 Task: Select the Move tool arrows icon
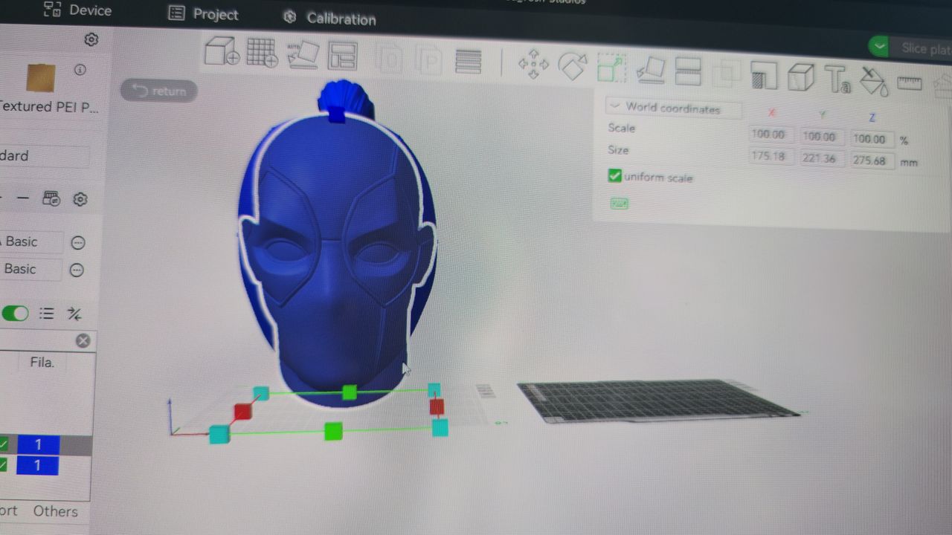533,64
